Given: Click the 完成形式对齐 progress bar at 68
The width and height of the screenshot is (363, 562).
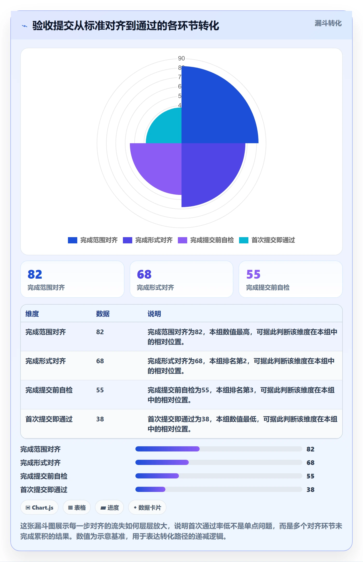Looking at the screenshot, I should click(x=219, y=462).
